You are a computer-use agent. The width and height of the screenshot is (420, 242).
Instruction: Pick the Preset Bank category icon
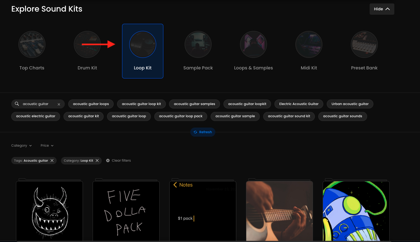pos(364,45)
